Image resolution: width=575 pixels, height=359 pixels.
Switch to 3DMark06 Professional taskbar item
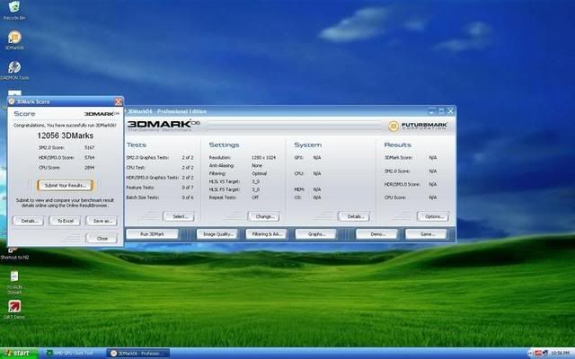point(138,353)
